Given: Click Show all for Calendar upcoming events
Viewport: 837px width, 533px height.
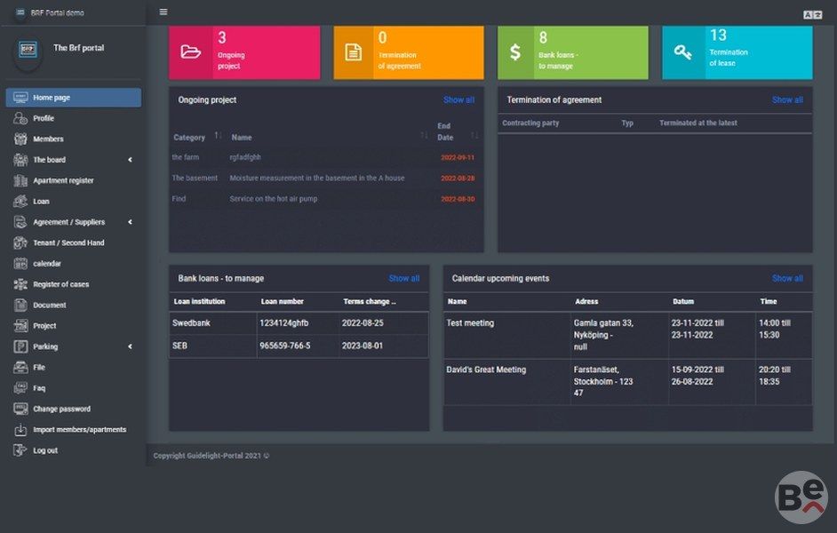Looking at the screenshot, I should 786,278.
